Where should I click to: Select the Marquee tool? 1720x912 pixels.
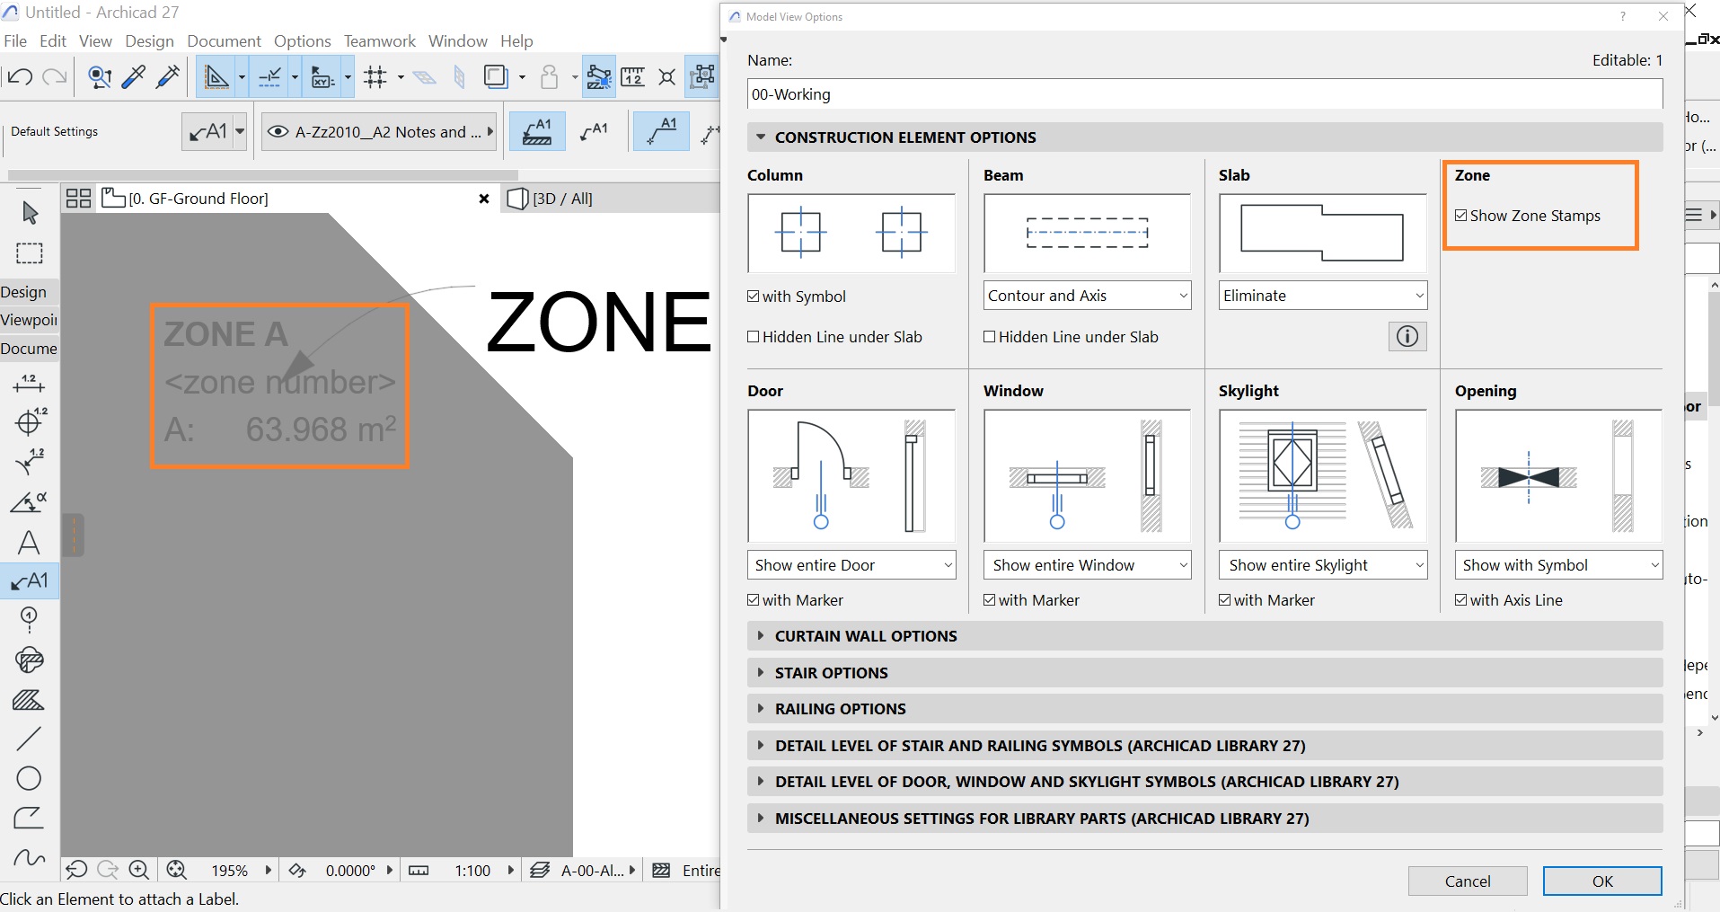click(30, 253)
